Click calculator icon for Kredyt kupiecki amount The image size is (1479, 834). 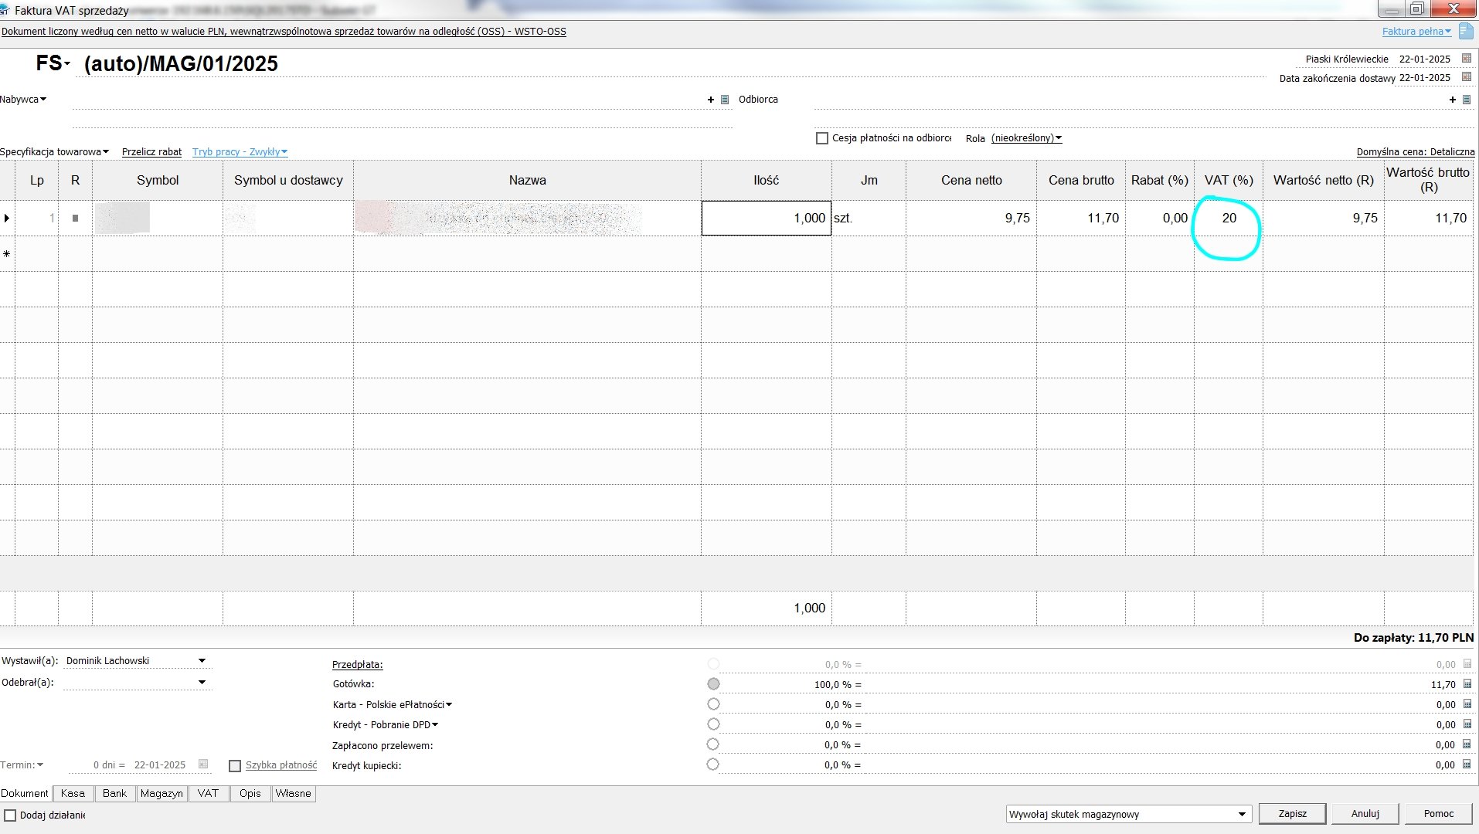[1467, 765]
